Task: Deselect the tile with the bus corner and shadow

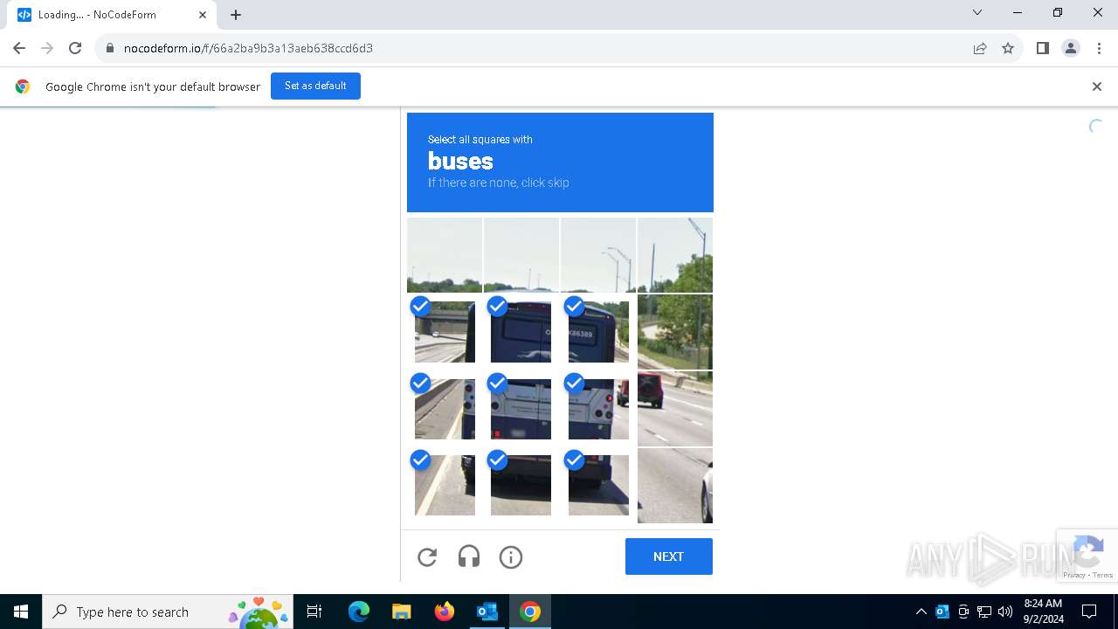Action: click(x=598, y=485)
